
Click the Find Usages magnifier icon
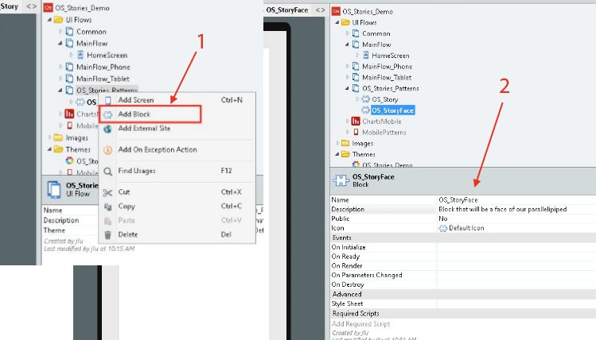(x=108, y=171)
